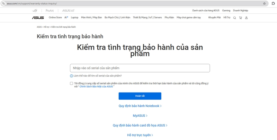The width and height of the screenshot is (277, 140).
Task: Open the shopping cart icon
Action: pyautogui.click(x=240, y=18)
